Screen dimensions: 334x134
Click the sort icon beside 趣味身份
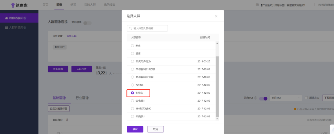67,120
